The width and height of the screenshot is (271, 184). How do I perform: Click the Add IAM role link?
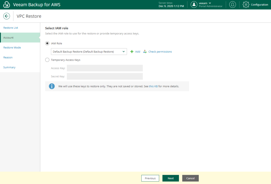point(138,52)
